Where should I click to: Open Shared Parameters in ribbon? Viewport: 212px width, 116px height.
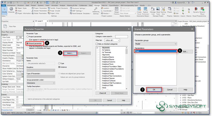click(x=39, y=11)
